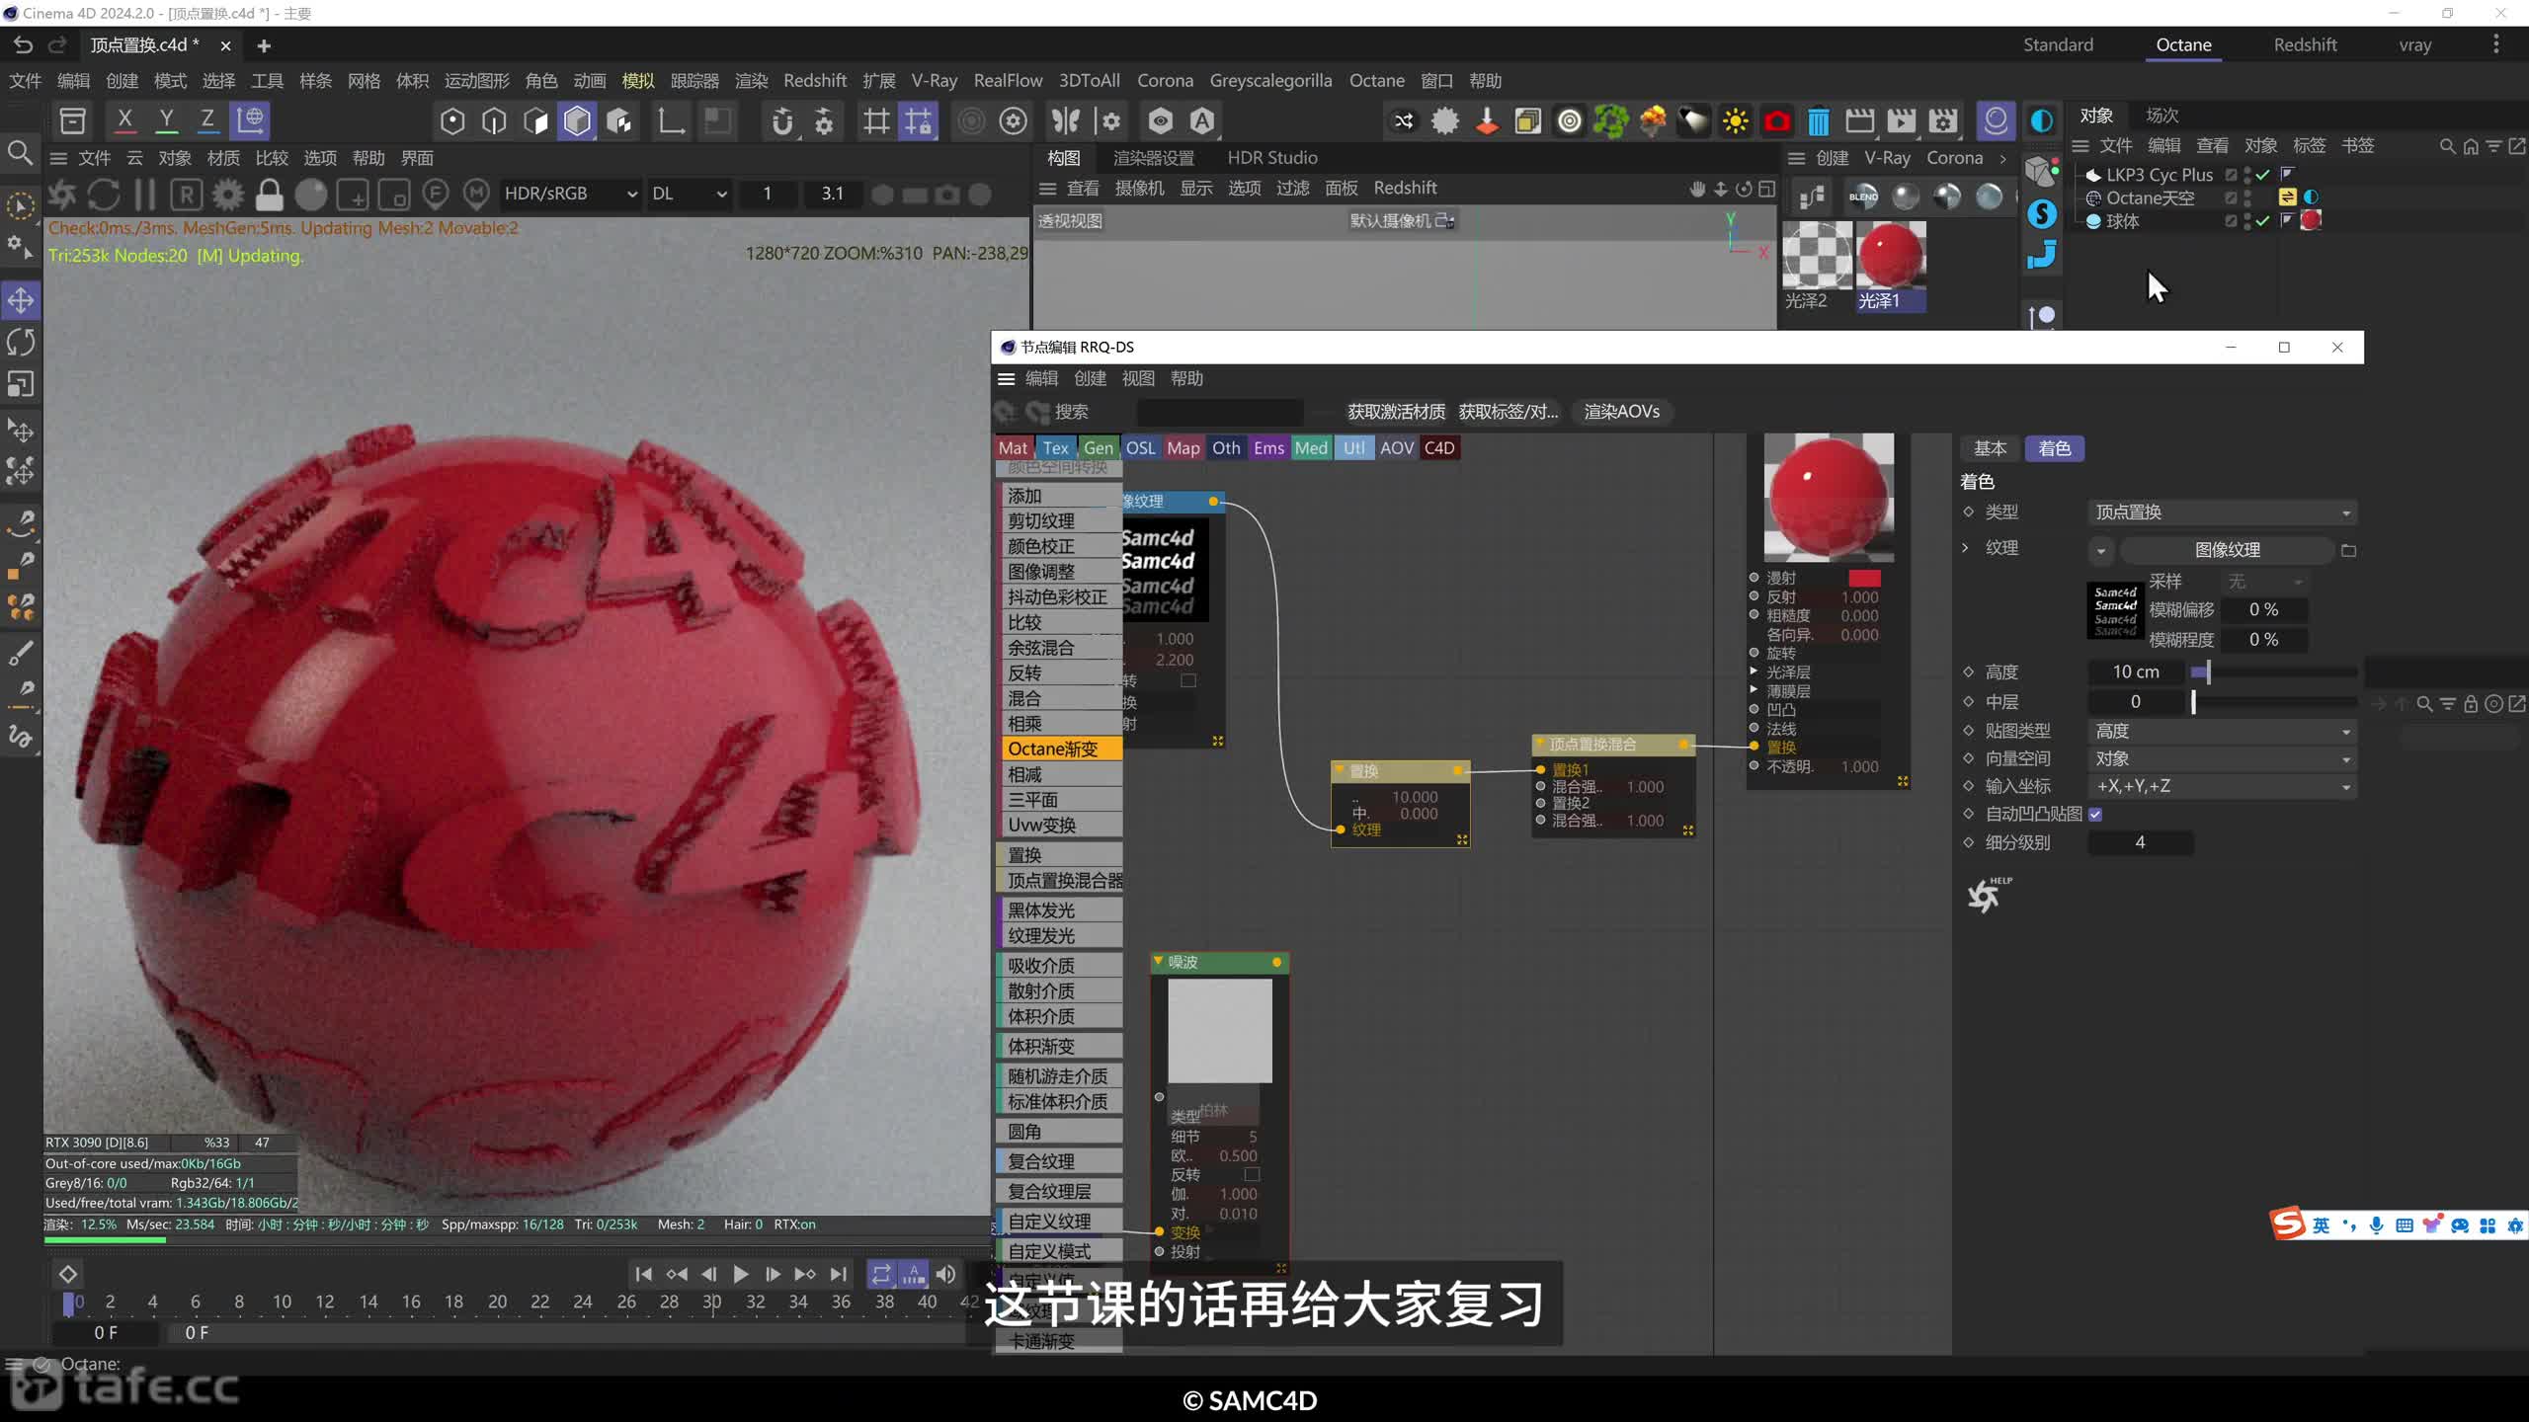The width and height of the screenshot is (2529, 1422).
Task: Click the Octane live viewer lock icon
Action: pos(269,195)
